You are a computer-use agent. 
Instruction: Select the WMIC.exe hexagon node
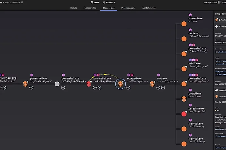184,69
